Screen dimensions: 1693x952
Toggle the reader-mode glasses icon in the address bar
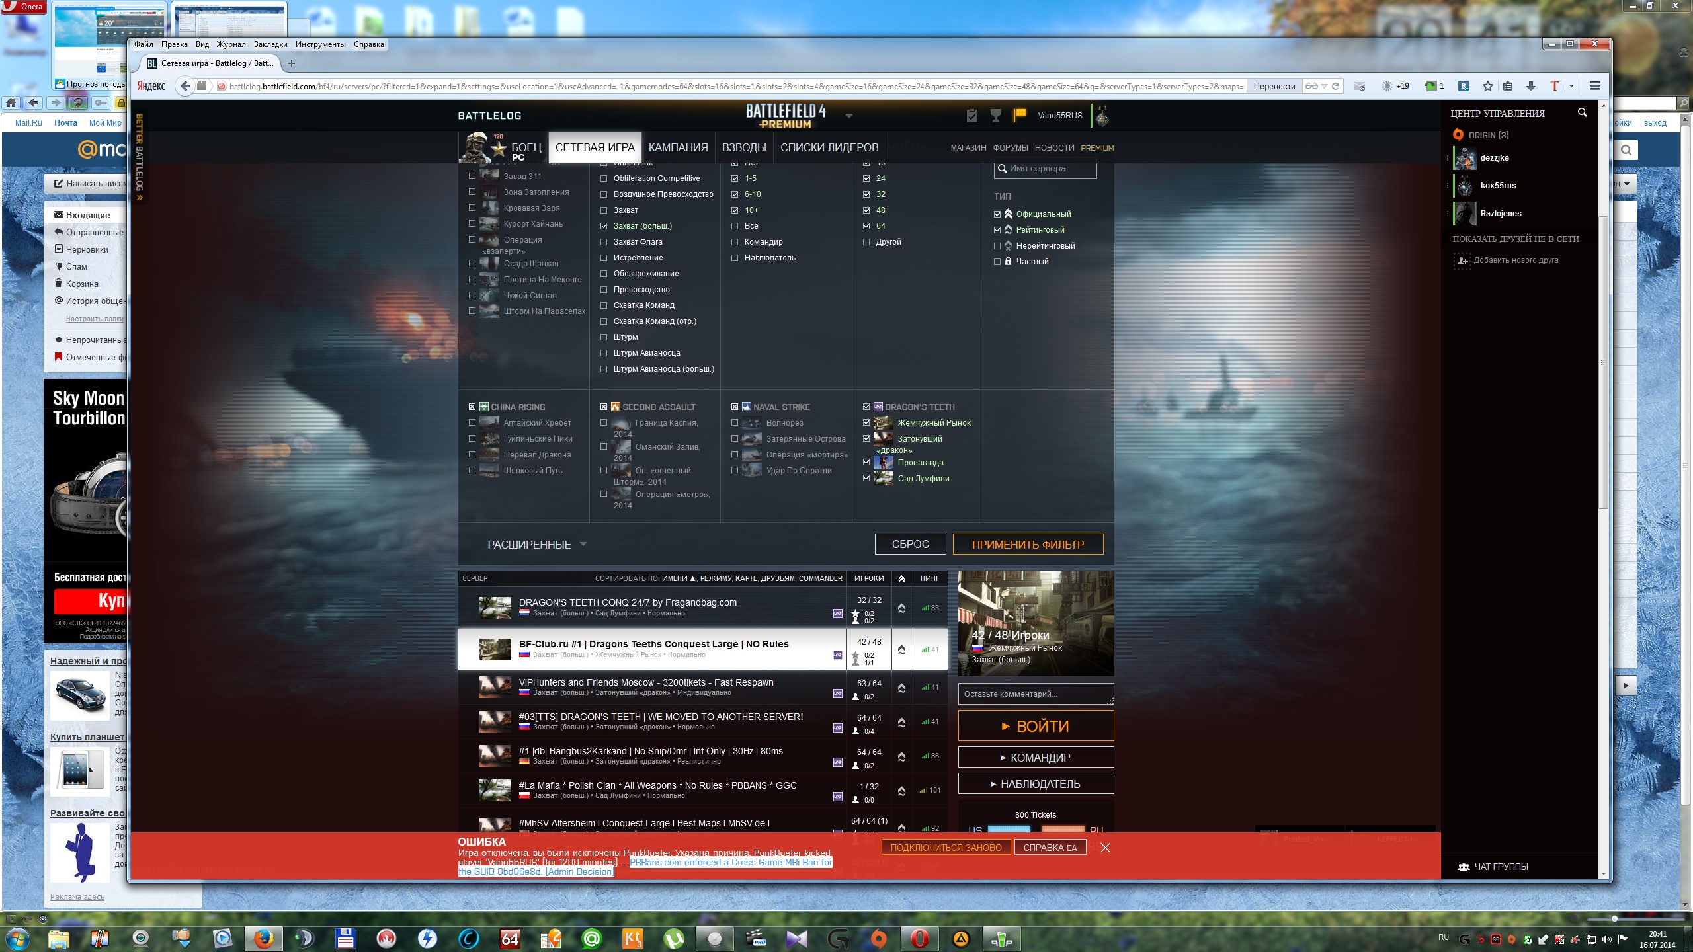(x=1311, y=86)
